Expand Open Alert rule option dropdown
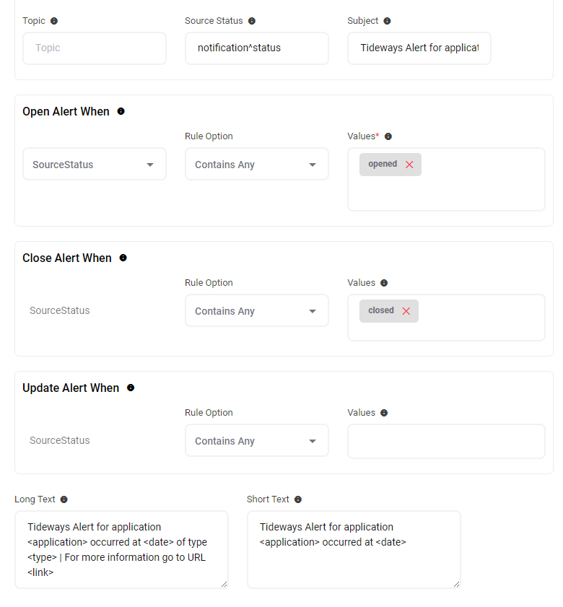Screen dimensions: 563x607 256,165
